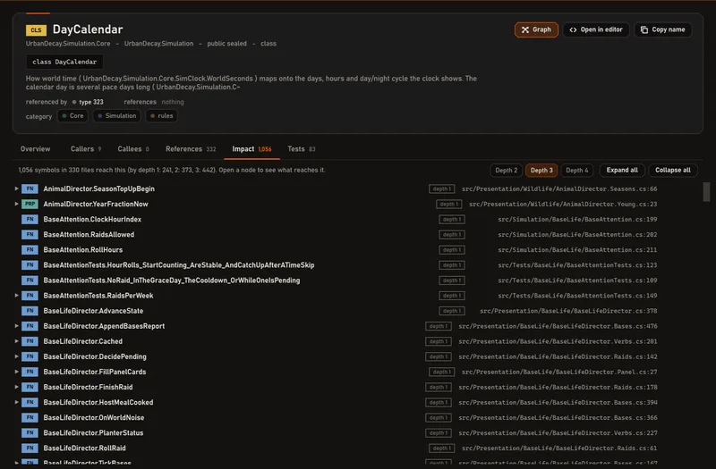716x469 pixels.
Task: Expand the BaseAttentionTests.RaidsPerWeek node
Action: coord(16,296)
